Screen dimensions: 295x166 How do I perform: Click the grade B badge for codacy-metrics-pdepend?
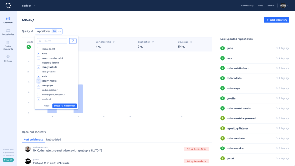tap(223, 118)
